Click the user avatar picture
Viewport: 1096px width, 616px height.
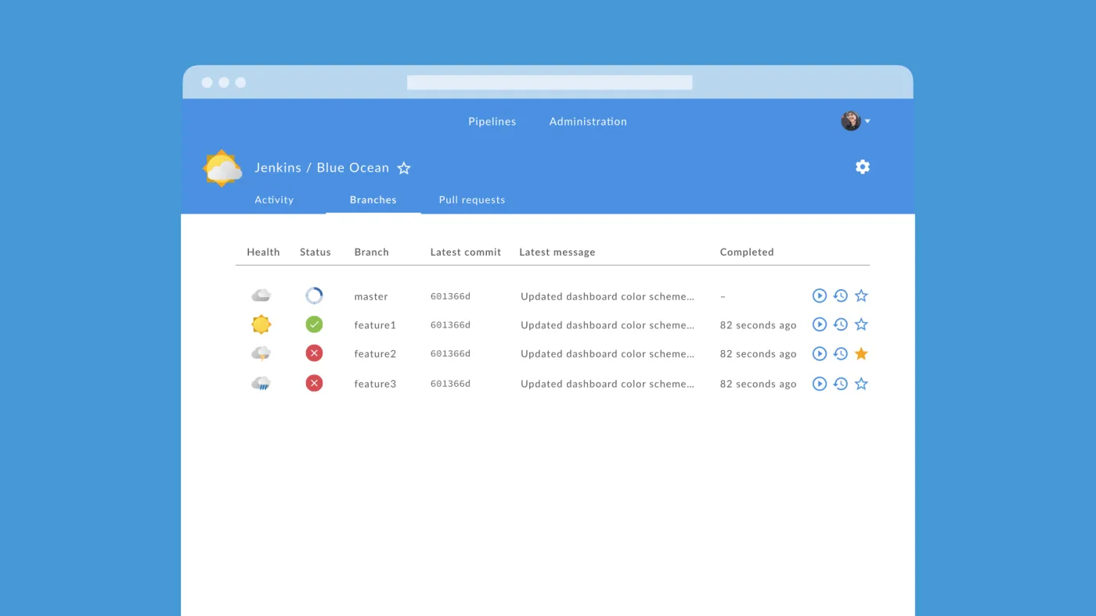point(851,121)
